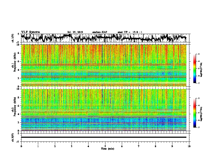This screenshot has width=213, height=164.
Task: Click the "-3" label on ch.1 colorbar
Action: click(x=198, y=54)
